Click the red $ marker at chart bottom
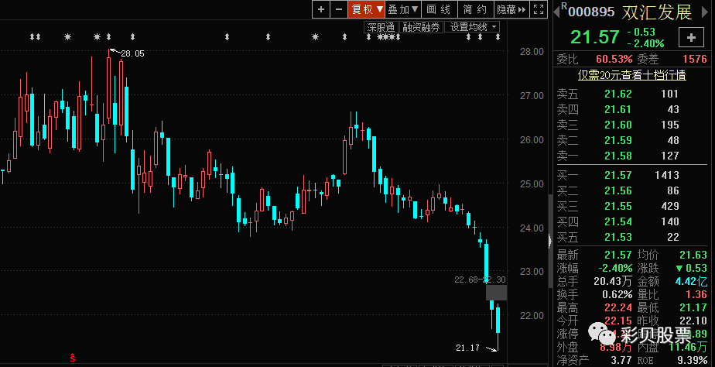715x367 pixels. [x=72, y=357]
